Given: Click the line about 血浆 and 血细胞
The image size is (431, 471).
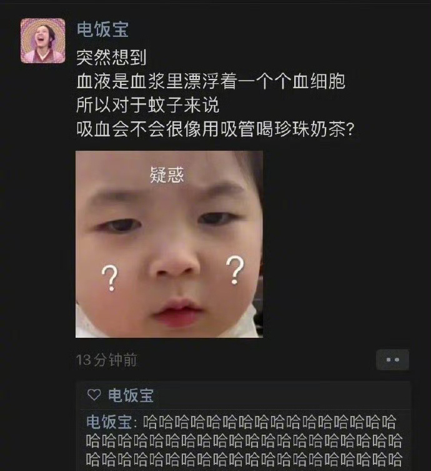Looking at the screenshot, I should click(x=211, y=81).
